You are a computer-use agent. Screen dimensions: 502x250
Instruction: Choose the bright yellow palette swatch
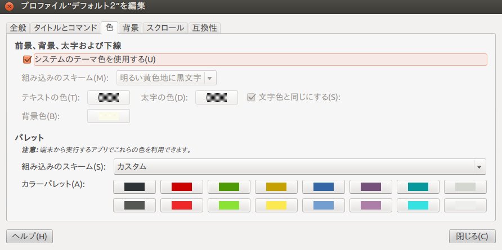tap(276, 205)
